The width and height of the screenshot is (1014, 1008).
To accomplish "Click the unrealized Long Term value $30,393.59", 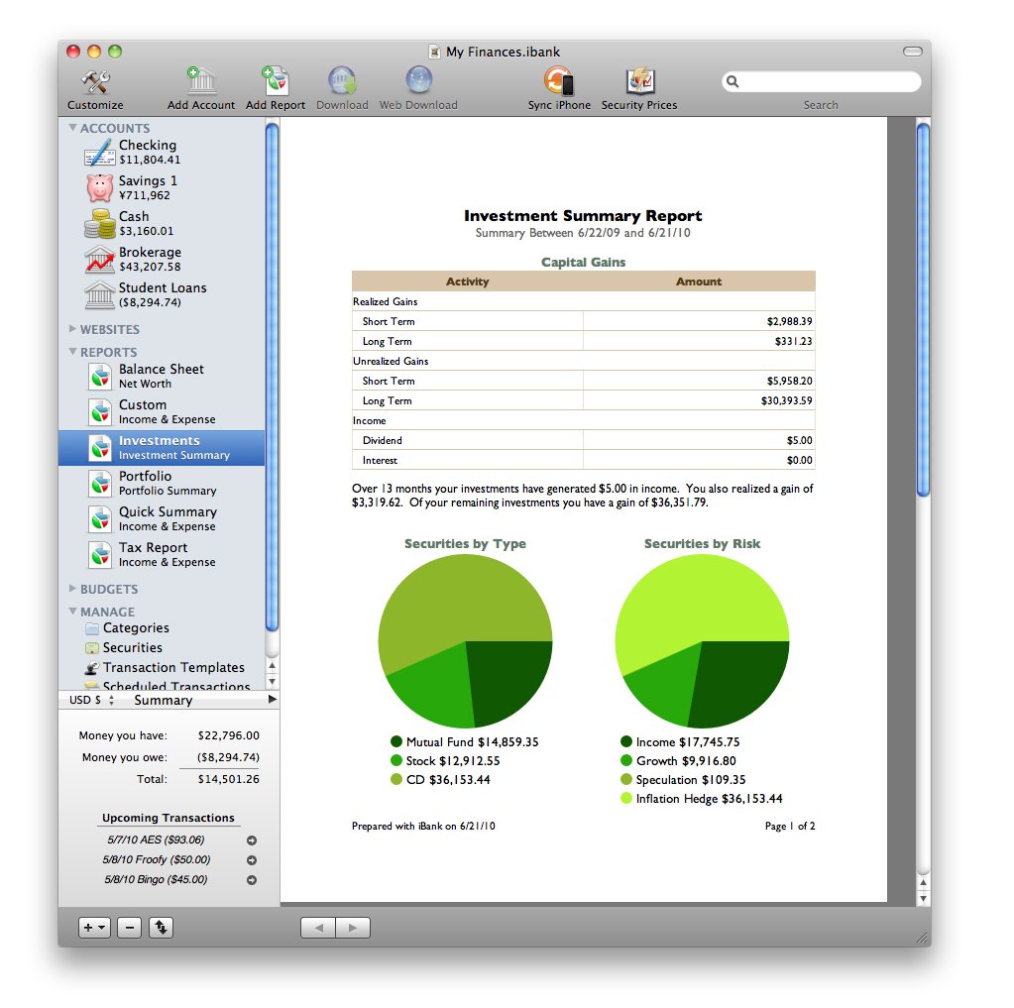I will point(786,400).
